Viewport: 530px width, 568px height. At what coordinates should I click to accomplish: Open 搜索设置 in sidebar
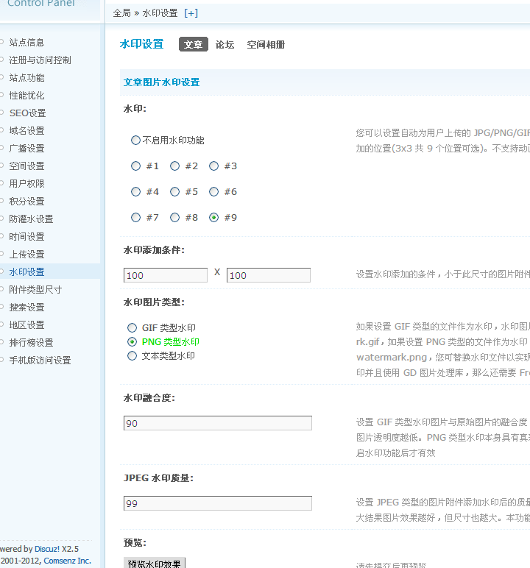click(x=26, y=308)
